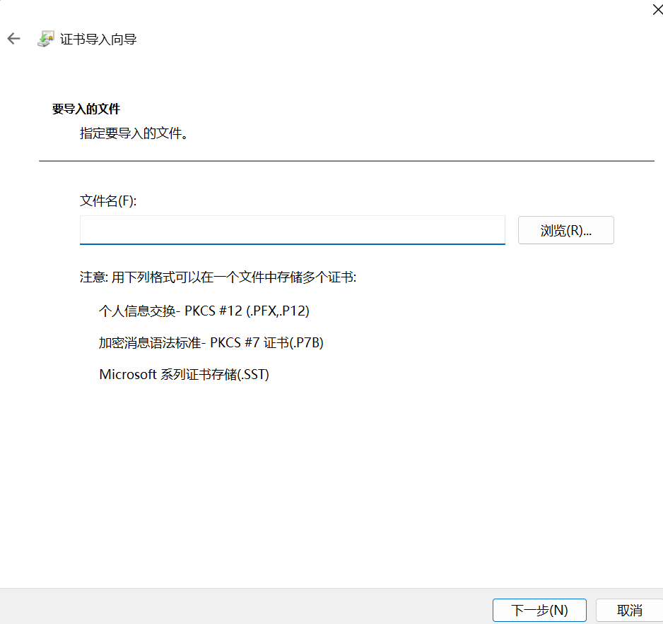Click the 文件名(F): label

108,201
